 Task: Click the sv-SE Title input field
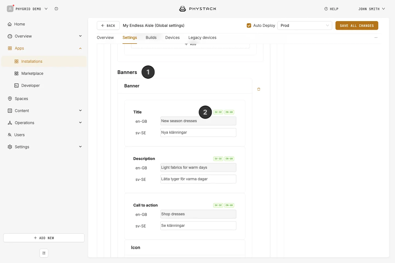pos(198,132)
